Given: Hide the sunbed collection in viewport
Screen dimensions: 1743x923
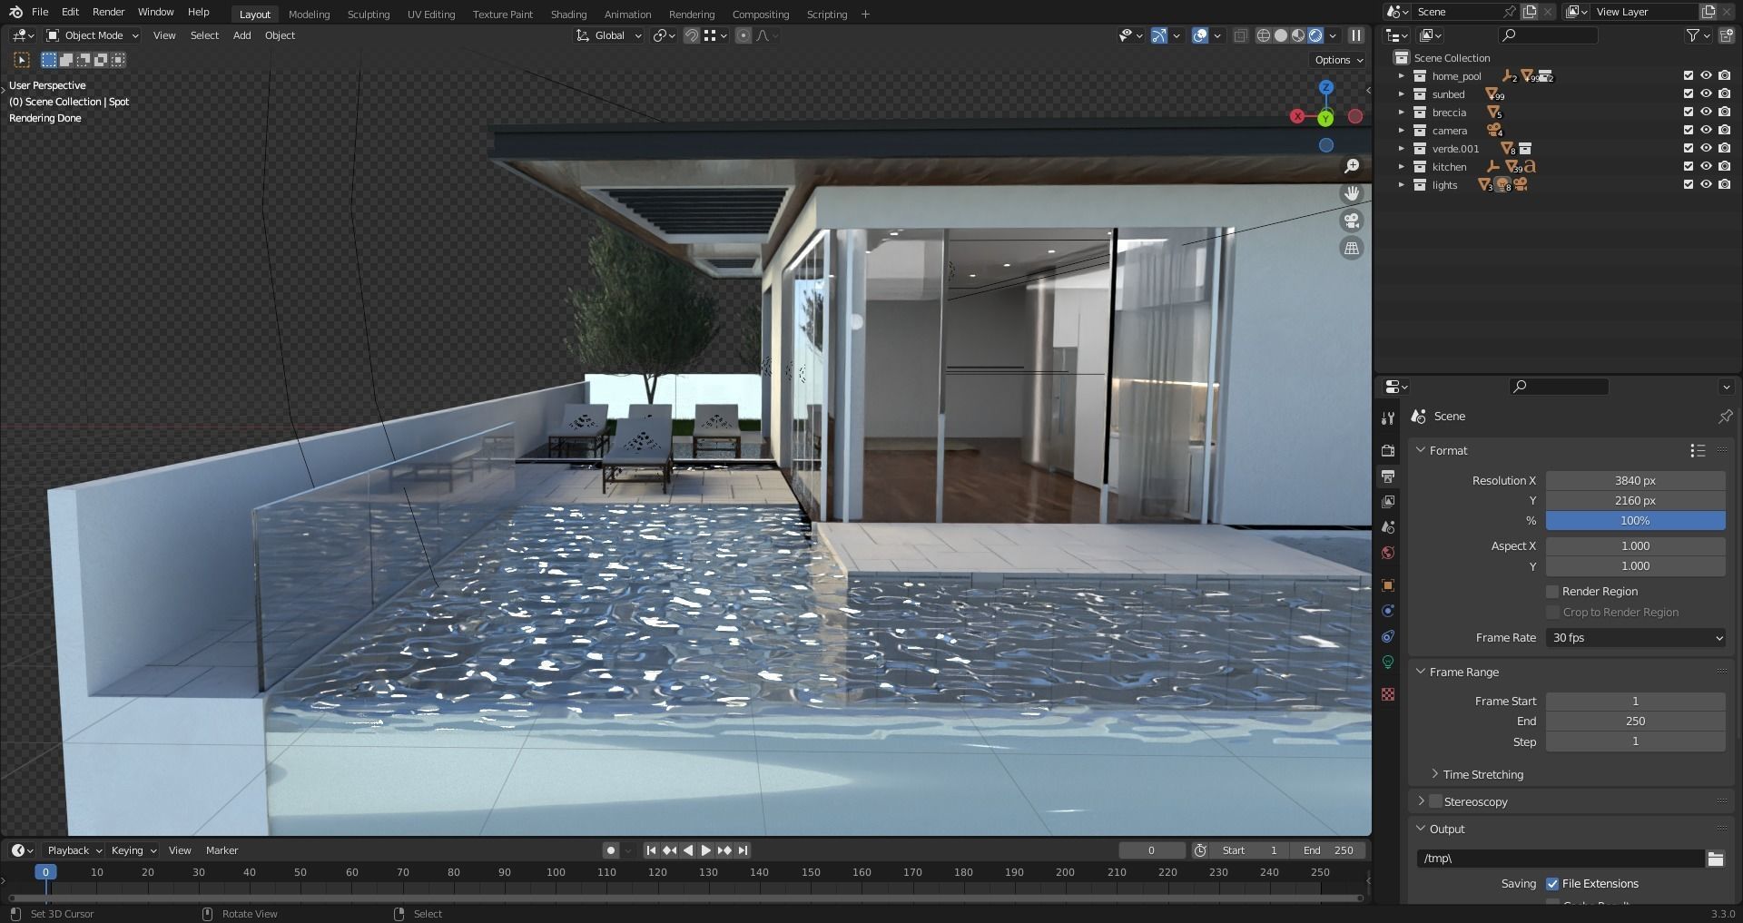Looking at the screenshot, I should [x=1706, y=94].
